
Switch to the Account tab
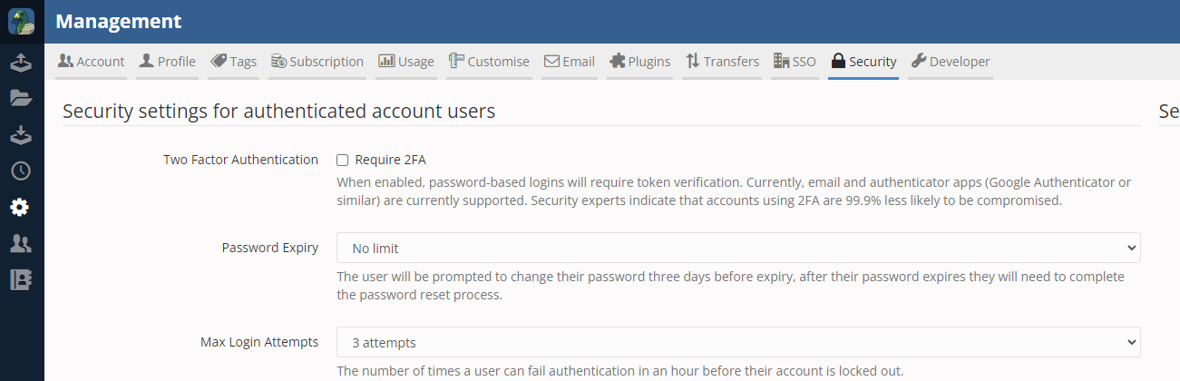click(x=91, y=62)
